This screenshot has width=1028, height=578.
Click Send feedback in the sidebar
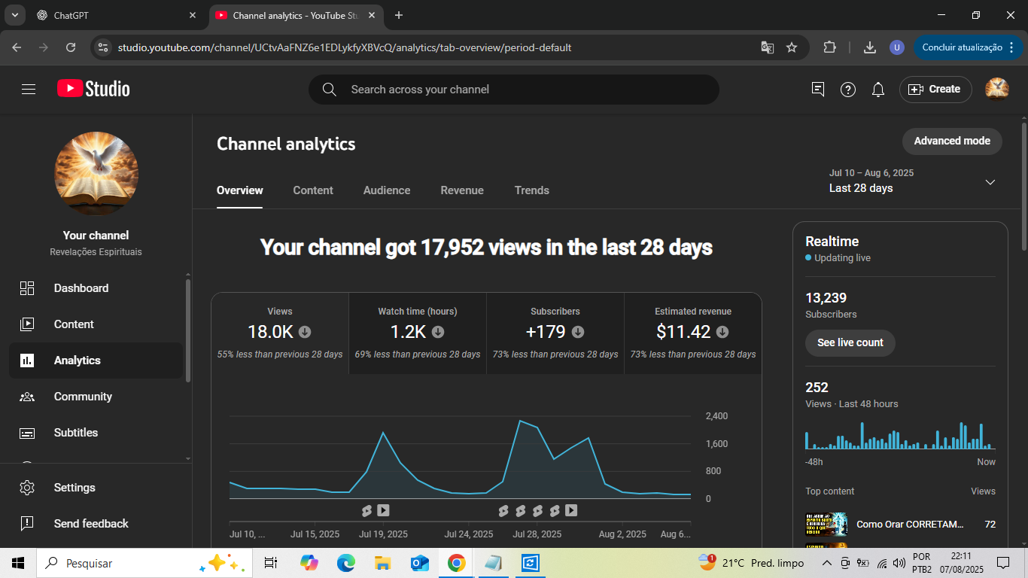[96, 524]
